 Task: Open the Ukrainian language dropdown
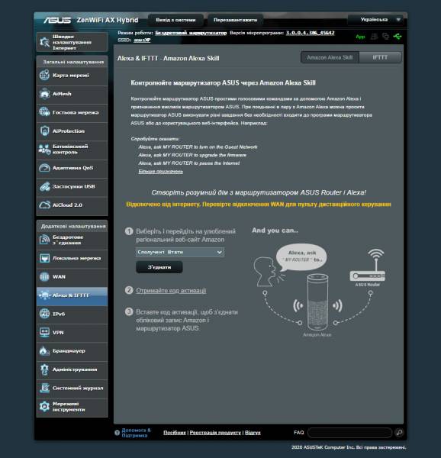tap(376, 20)
